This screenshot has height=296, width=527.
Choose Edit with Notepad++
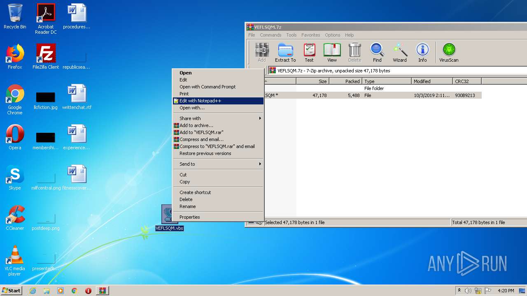(218, 101)
